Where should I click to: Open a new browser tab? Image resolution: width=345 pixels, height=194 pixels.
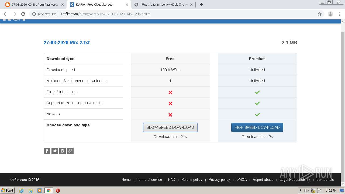(202, 5)
